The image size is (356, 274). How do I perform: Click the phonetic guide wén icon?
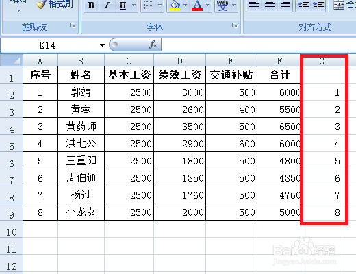click(x=222, y=5)
